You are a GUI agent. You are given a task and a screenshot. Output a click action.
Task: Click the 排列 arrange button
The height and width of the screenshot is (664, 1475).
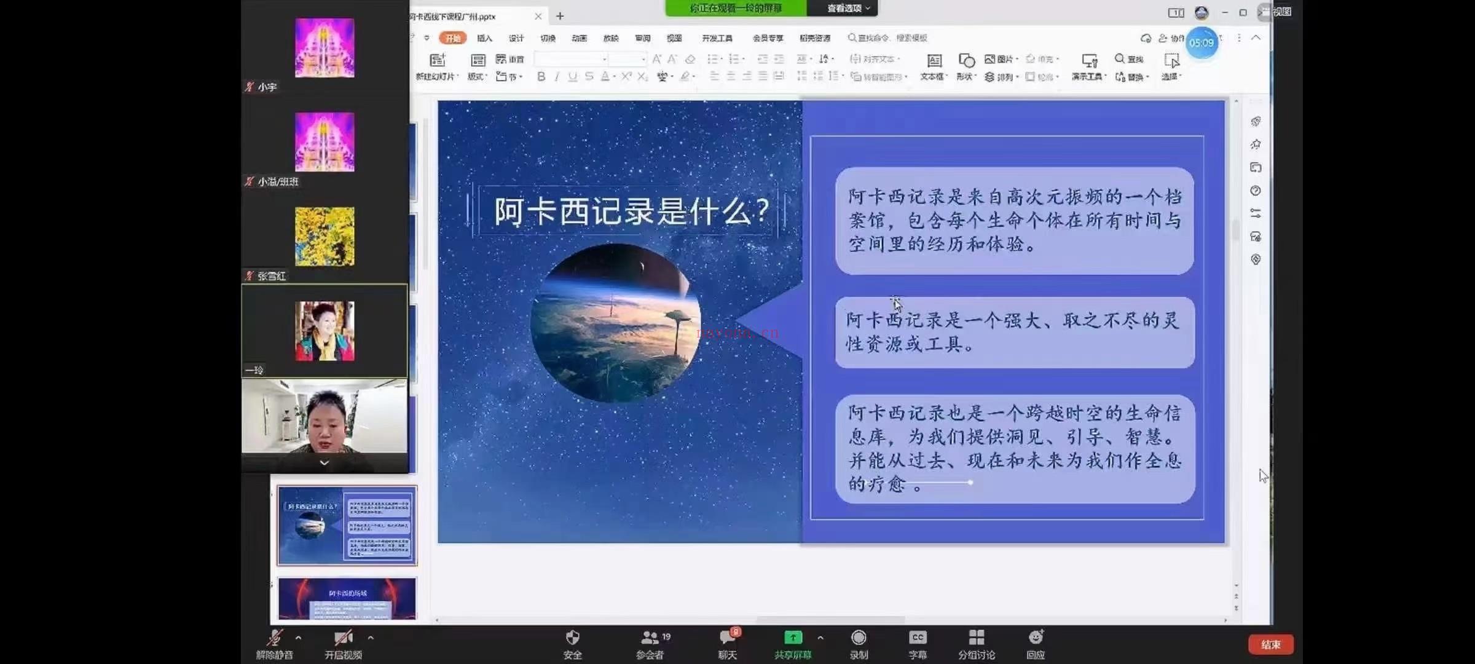point(1001,77)
